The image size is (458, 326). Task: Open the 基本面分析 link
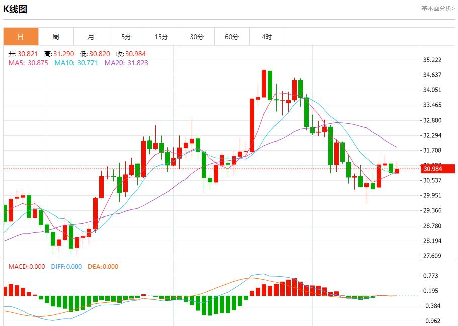(437, 9)
